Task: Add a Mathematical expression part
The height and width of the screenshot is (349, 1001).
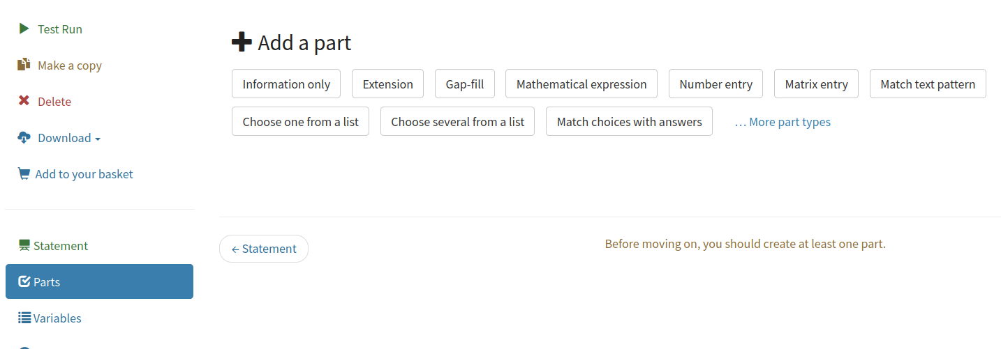Action: pos(581,84)
